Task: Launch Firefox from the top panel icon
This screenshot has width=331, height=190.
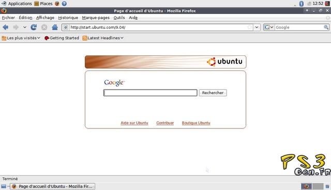Action: (x=57, y=4)
